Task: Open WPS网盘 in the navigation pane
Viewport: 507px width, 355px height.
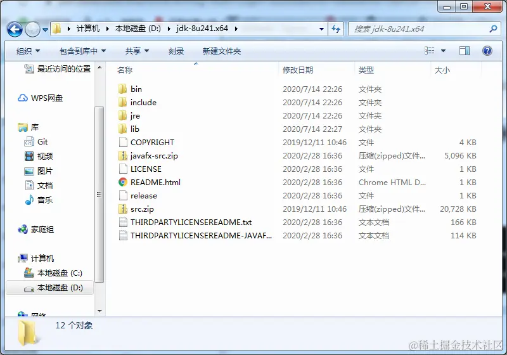Action: [41, 98]
